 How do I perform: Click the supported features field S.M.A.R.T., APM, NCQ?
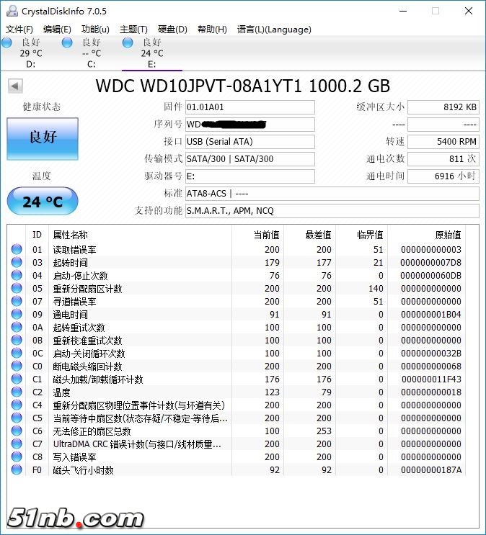(x=332, y=211)
